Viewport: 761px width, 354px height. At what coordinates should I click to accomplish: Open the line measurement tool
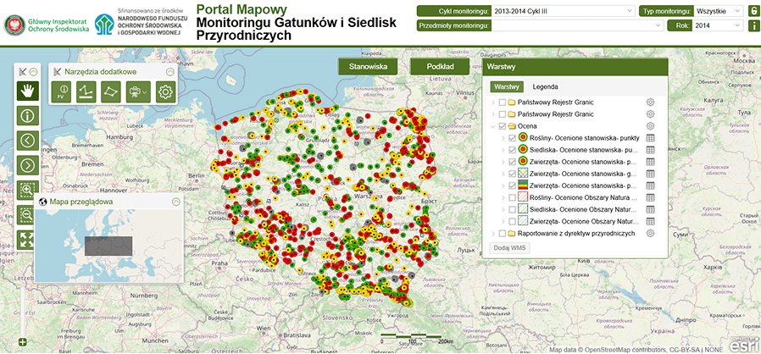point(86,91)
